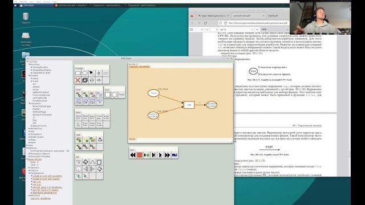Image resolution: width=365 pixels, height=205 pixels.
Task: Select the Mark Size monitor tool
Action: (86, 117)
